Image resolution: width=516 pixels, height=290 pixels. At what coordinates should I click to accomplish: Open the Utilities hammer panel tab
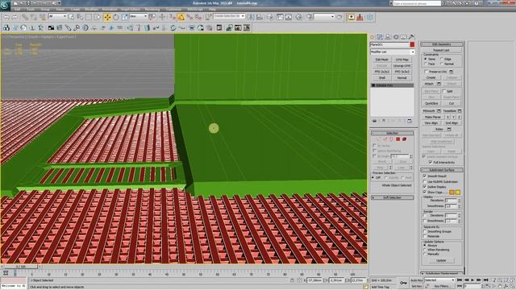tap(411, 37)
